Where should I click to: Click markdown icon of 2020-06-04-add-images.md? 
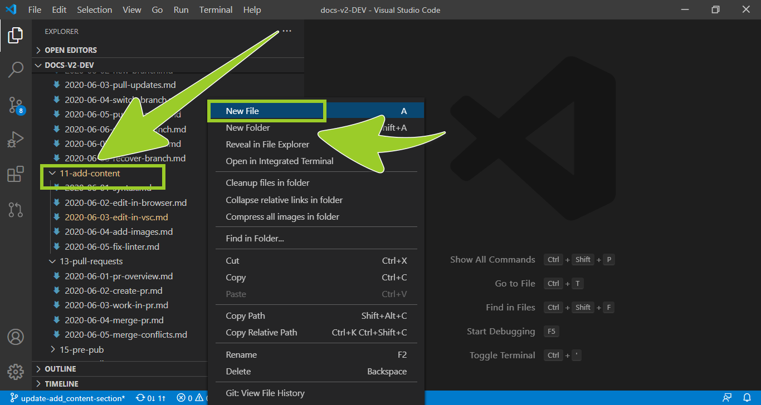click(56, 232)
